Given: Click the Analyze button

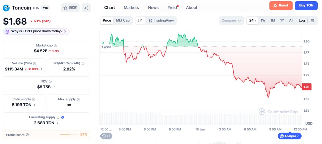Looking at the screenshot, I should click(x=290, y=136).
